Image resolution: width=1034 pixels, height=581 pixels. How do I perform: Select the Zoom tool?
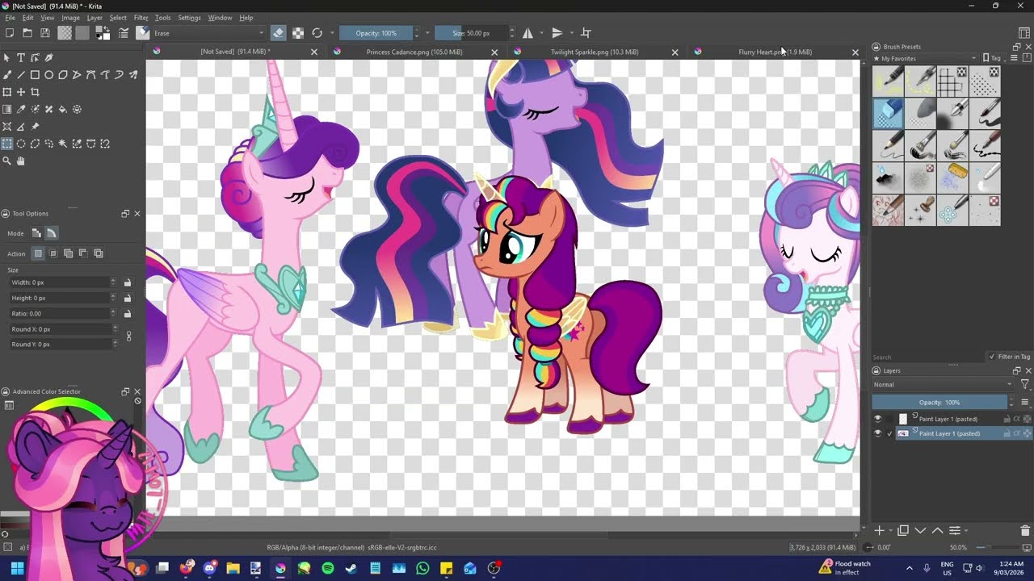7,161
